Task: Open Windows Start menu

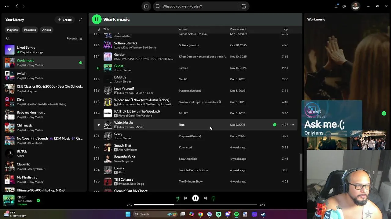Action: pos(128,214)
